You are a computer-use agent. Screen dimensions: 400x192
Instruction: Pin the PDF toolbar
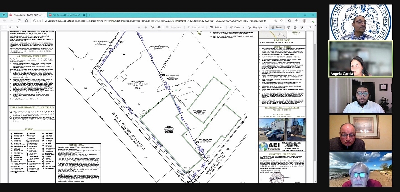310,27
